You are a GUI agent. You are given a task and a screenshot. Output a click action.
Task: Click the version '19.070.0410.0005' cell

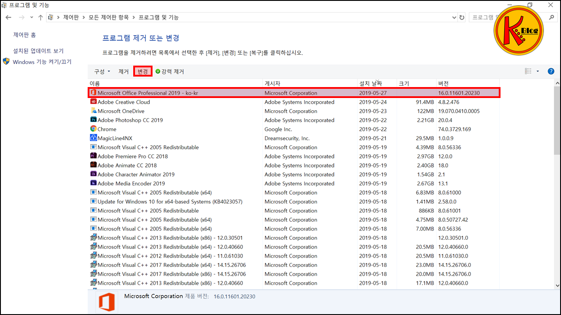coord(459,111)
